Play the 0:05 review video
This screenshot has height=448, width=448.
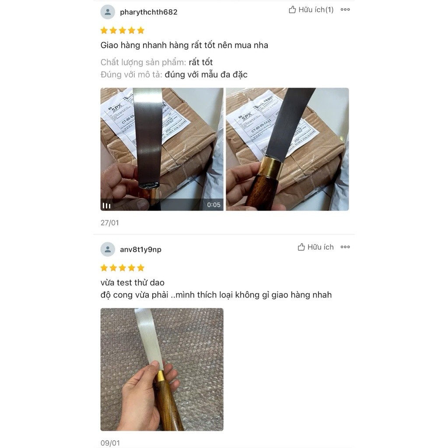click(x=162, y=149)
